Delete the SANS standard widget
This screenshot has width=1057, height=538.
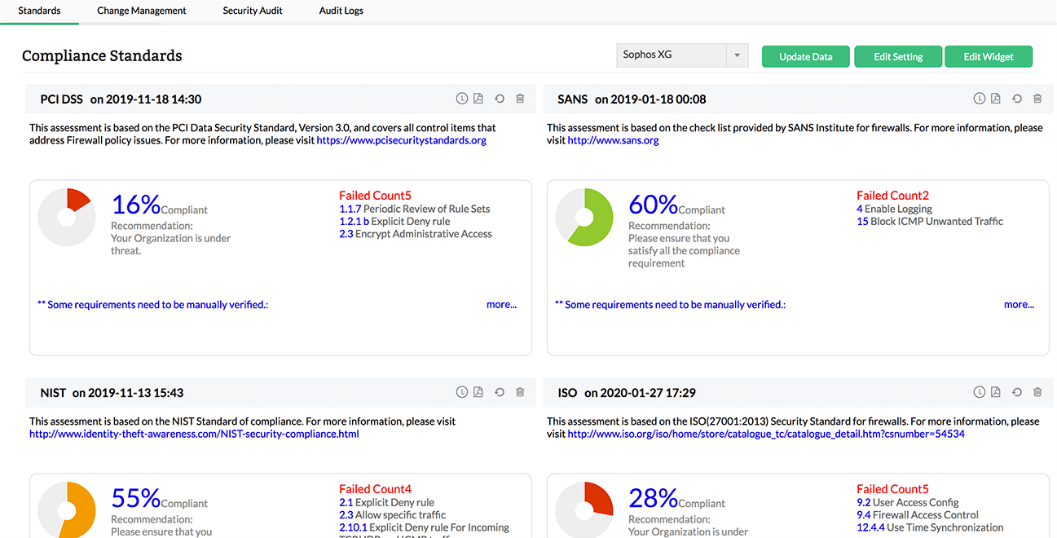point(1037,99)
